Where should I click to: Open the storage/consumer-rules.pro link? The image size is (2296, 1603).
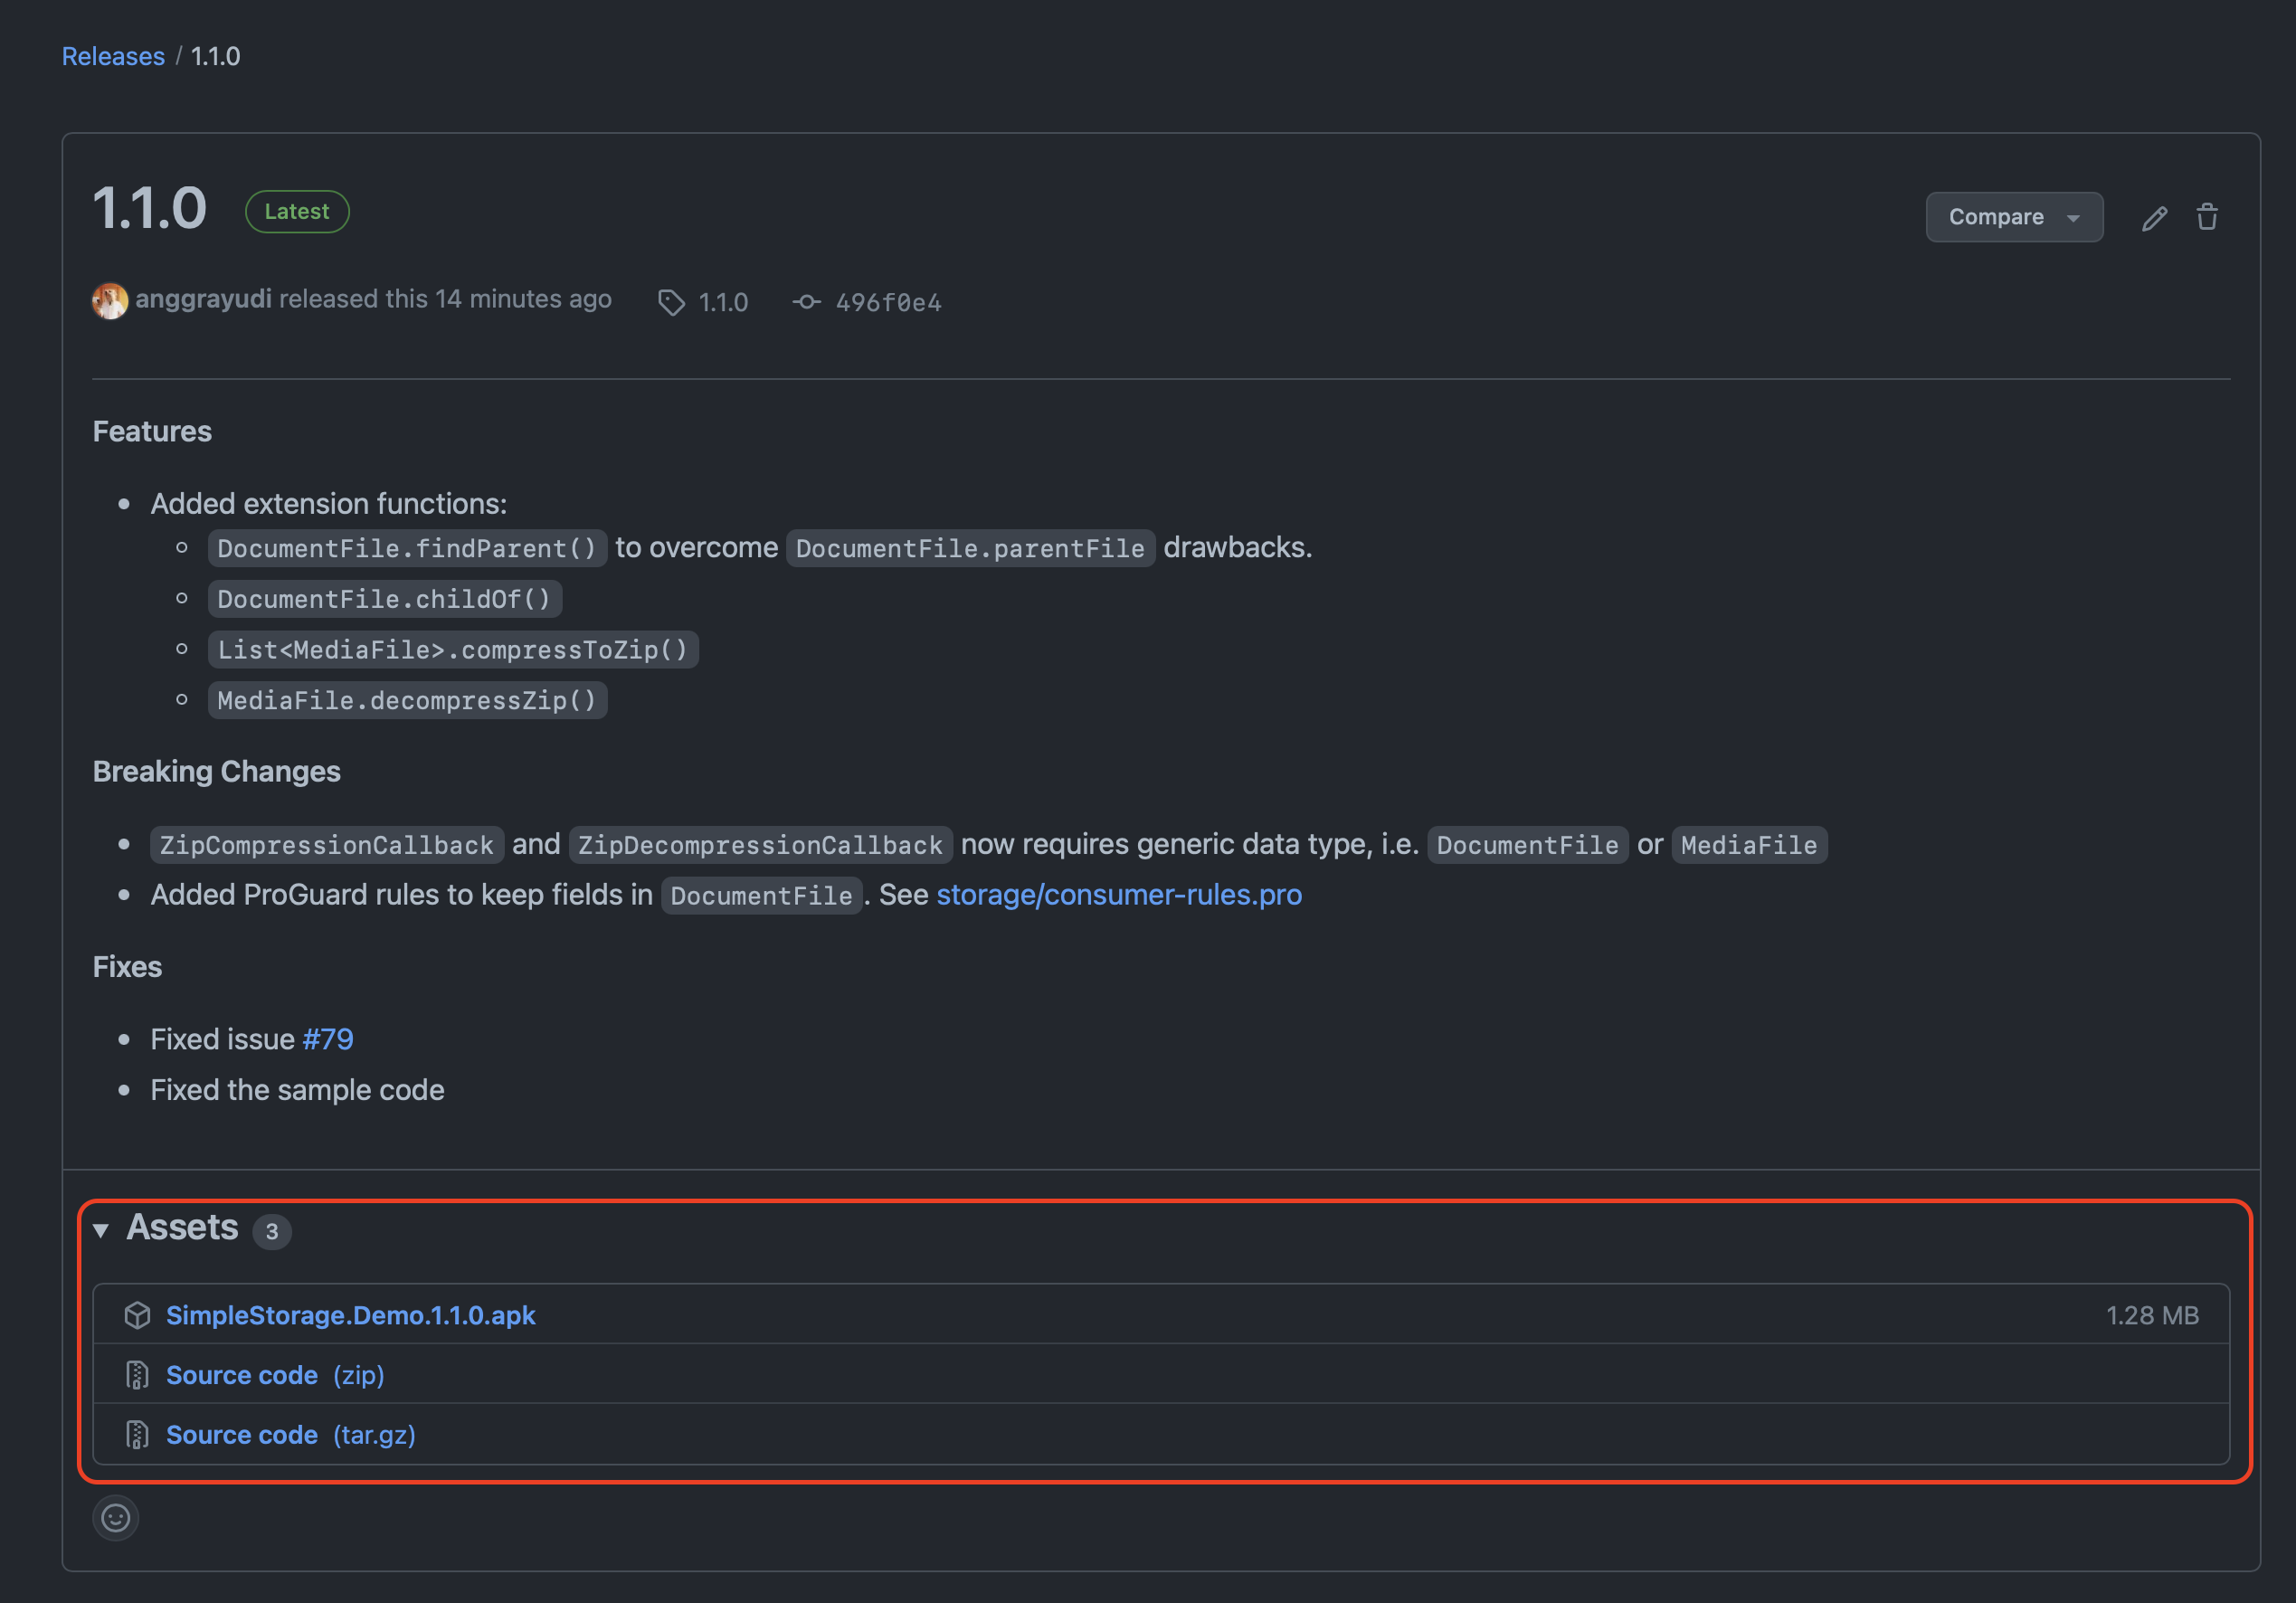(1118, 895)
